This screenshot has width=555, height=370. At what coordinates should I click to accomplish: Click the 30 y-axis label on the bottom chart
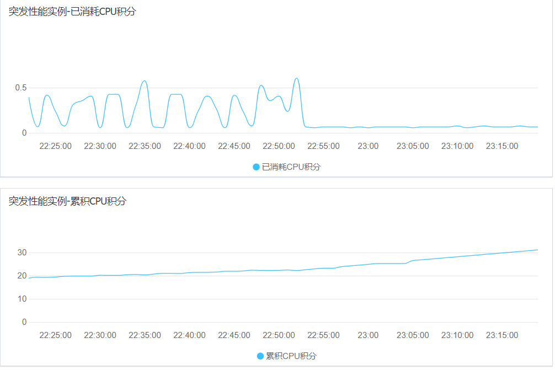[22, 253]
